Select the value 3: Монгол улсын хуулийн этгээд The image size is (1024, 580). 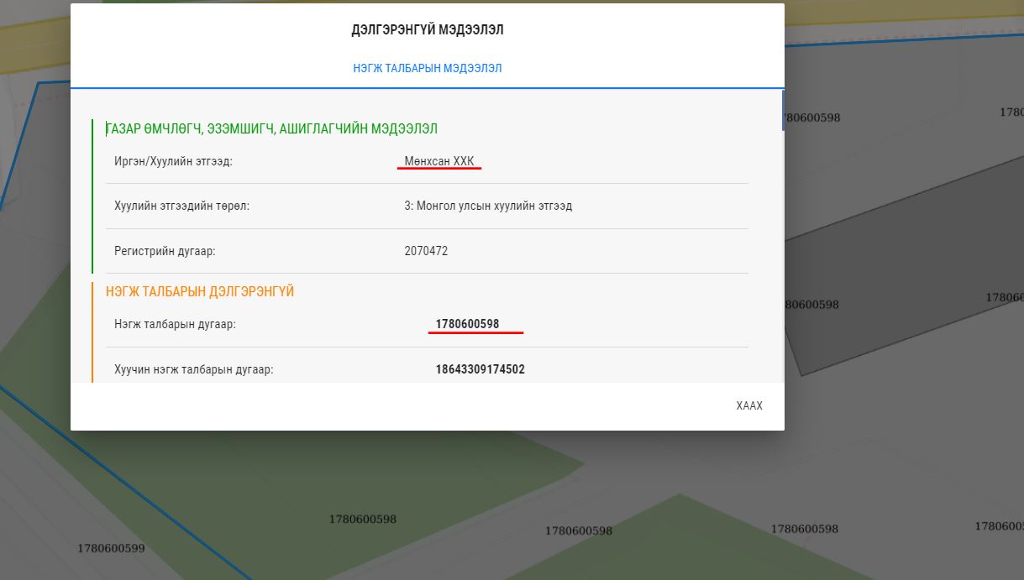488,206
